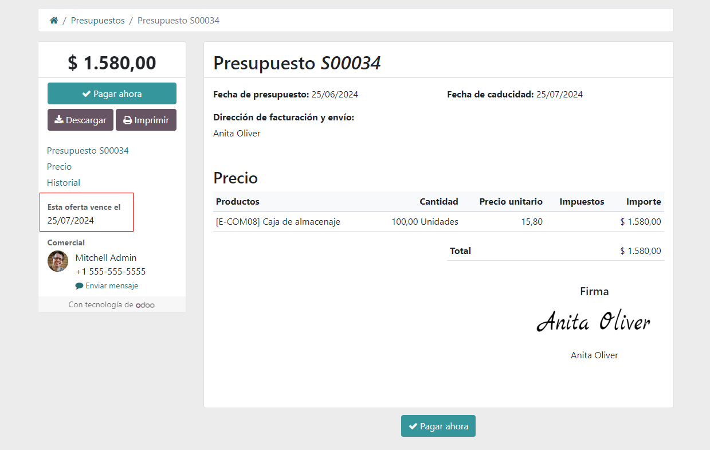Select Presupuesto S00034 in the breadcrumb
710x450 pixels.
[178, 20]
